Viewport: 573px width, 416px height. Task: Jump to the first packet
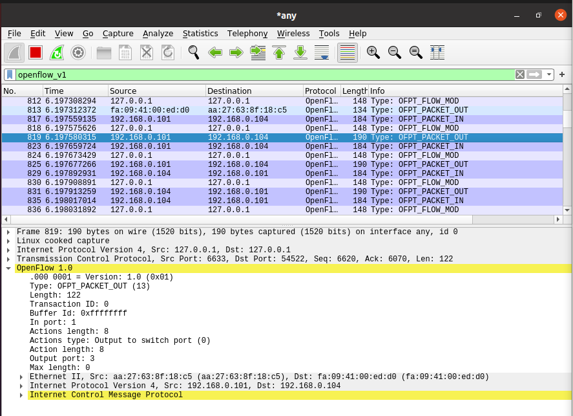[279, 52]
